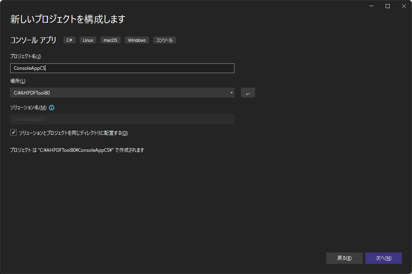Viewport: 412px width, 274px height.
Task: Select the highlighted ConsoleAppCS project name text
Action: [28, 68]
